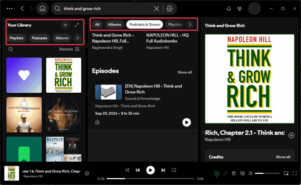The image size is (301, 185).
Task: Add the now-playing track to Liked Songs
Action: [87, 173]
